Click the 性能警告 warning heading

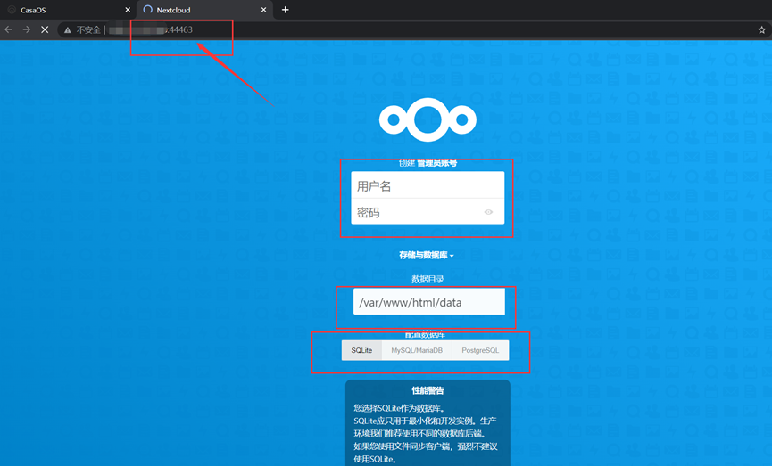428,390
